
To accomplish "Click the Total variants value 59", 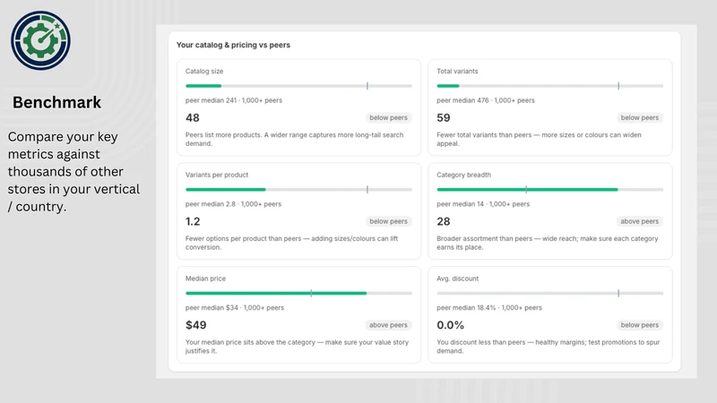I will click(444, 118).
